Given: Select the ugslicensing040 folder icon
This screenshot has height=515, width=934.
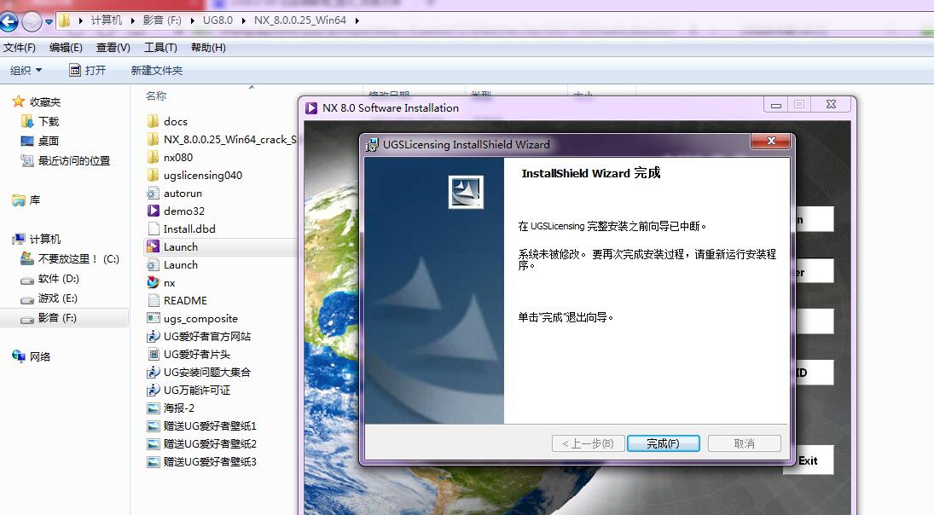Looking at the screenshot, I should [153, 175].
